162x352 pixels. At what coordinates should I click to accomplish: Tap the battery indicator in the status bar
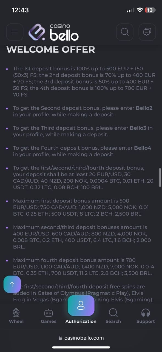[x=150, y=10]
